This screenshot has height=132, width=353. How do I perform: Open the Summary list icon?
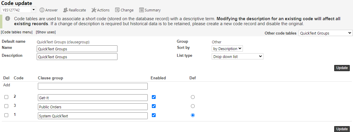pos(141,10)
